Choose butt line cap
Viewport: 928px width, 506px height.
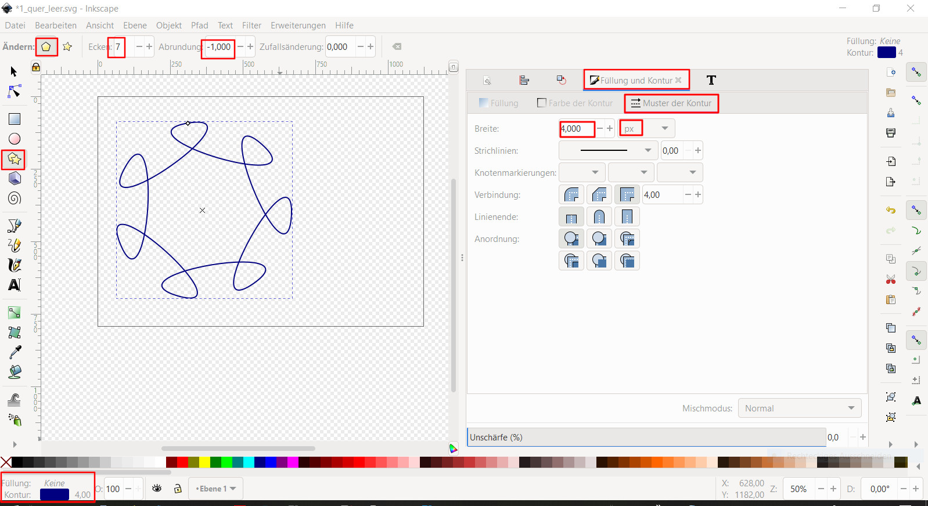571,216
